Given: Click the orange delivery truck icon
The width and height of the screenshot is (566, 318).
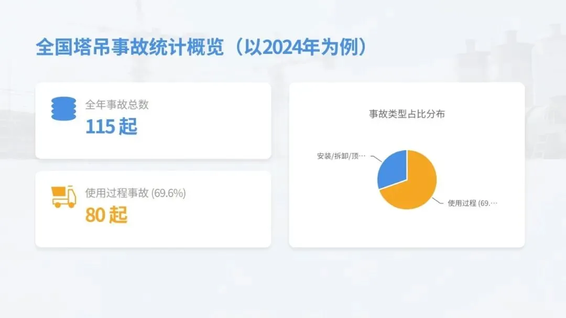Looking at the screenshot, I should coord(63,196).
